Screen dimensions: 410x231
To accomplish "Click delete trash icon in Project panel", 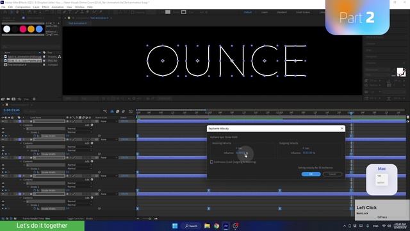I will (x=34, y=99).
